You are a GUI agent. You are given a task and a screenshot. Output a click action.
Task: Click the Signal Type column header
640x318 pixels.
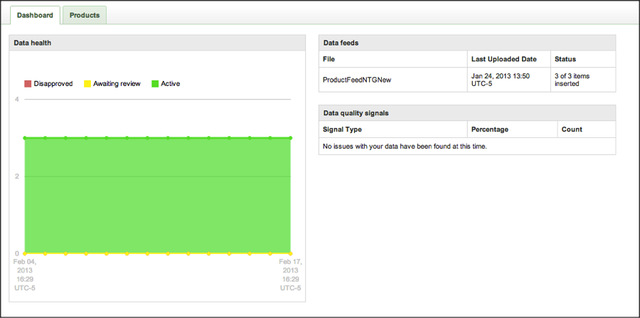pos(342,129)
